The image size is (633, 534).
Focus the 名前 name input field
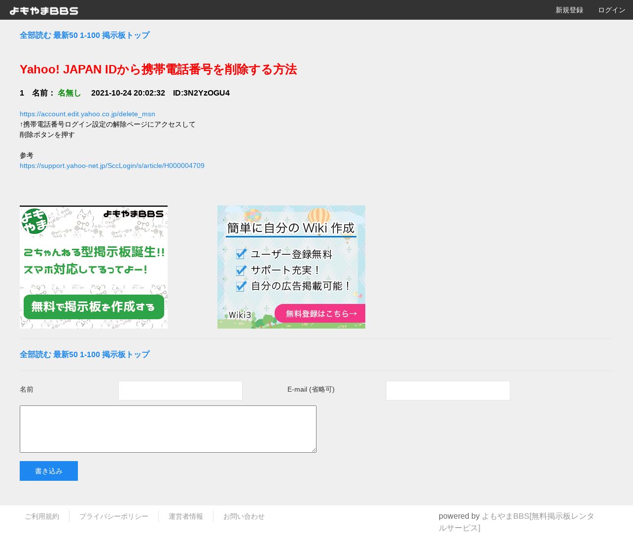[180, 391]
